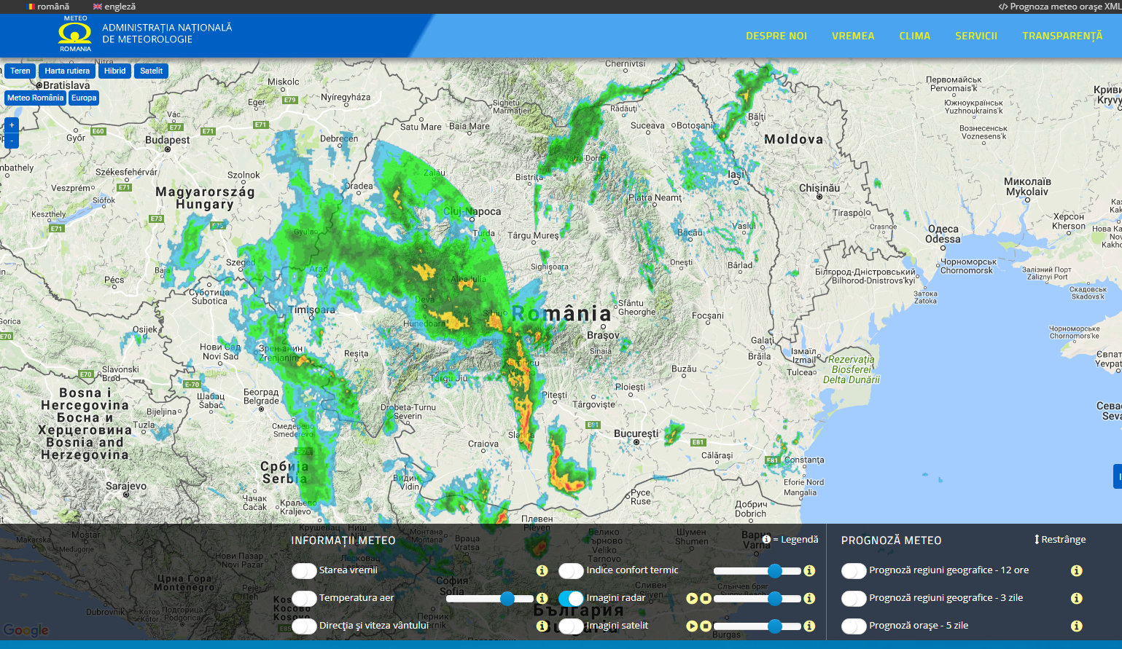Open the SERVICII menu
The image size is (1122, 649).
tap(976, 36)
